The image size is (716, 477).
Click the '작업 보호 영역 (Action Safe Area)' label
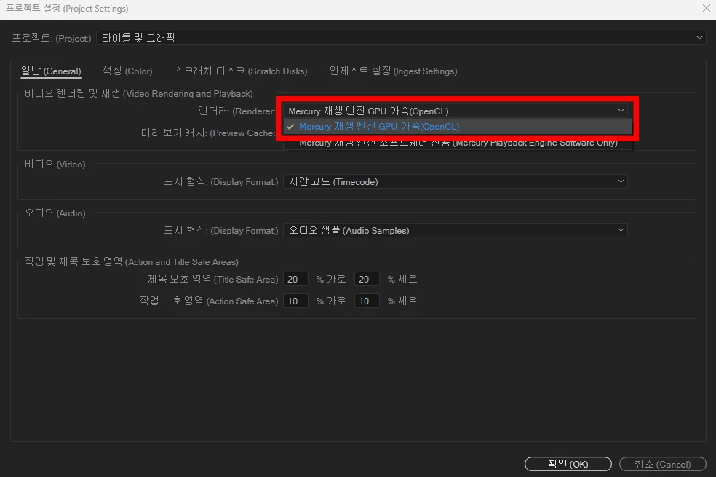(209, 301)
